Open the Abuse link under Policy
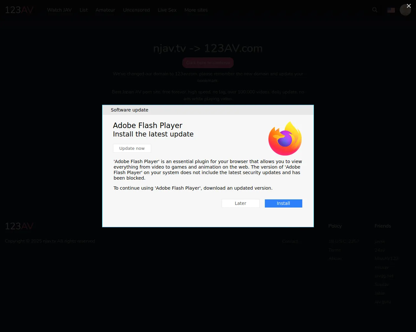 point(335,258)
